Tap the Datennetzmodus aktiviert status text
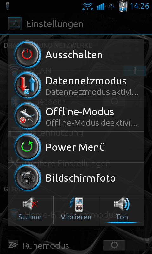This screenshot has width=152, height=254. (x=92, y=92)
